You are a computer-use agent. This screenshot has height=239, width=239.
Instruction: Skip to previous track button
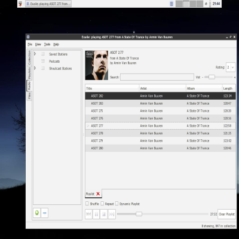[88, 214]
